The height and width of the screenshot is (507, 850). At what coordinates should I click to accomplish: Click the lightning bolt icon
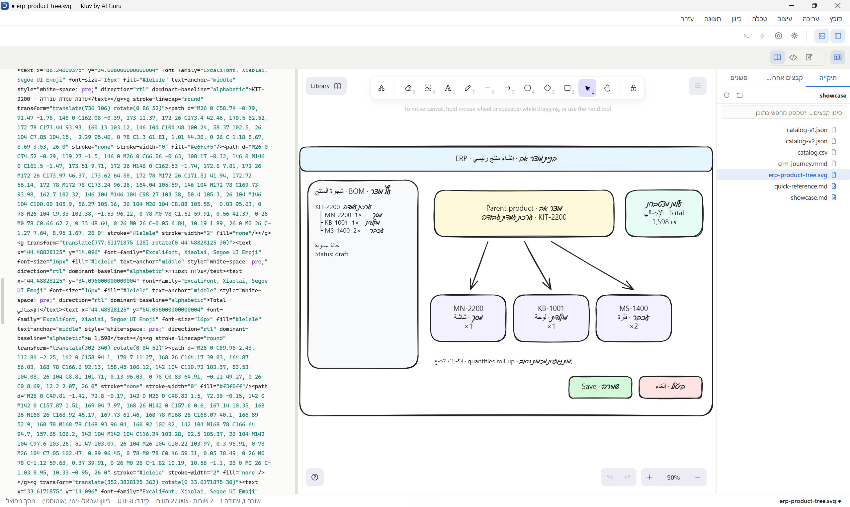click(762, 36)
